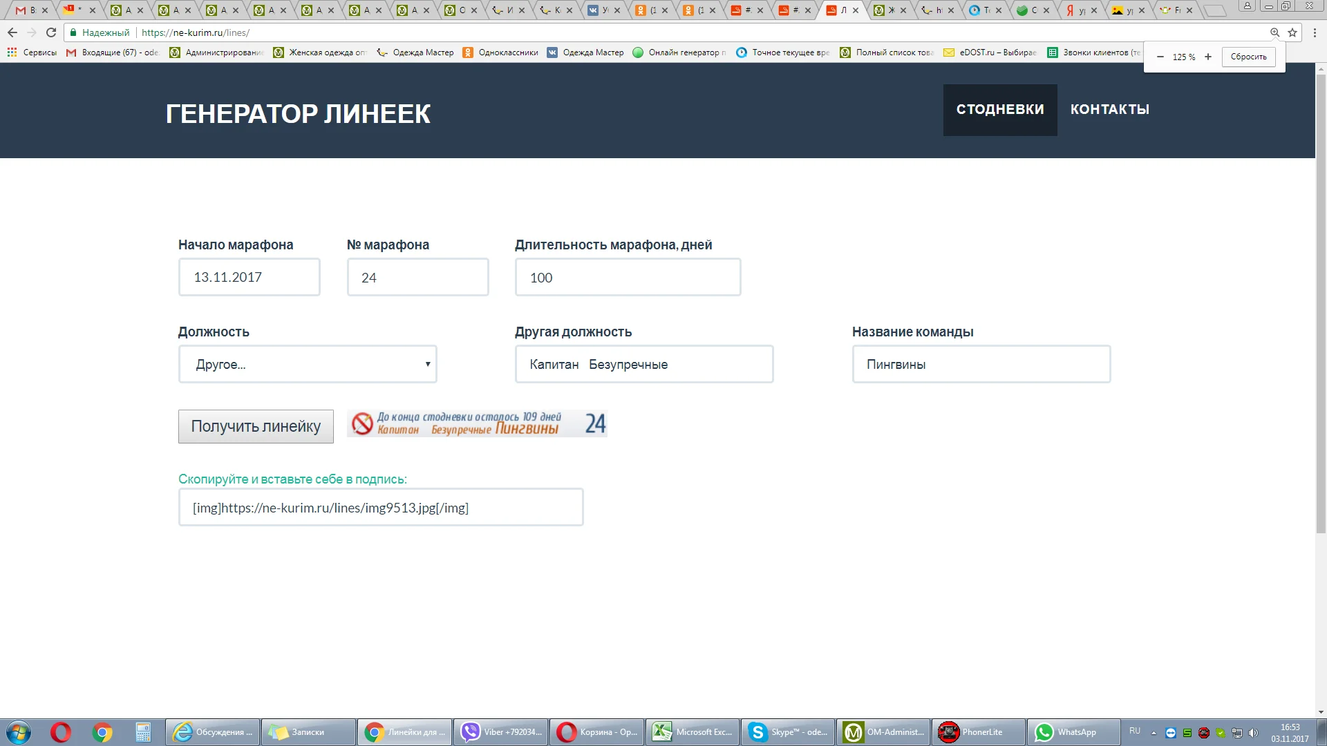This screenshot has height=746, width=1327.
Task: Click the Начало марафона date field
Action: 249,277
